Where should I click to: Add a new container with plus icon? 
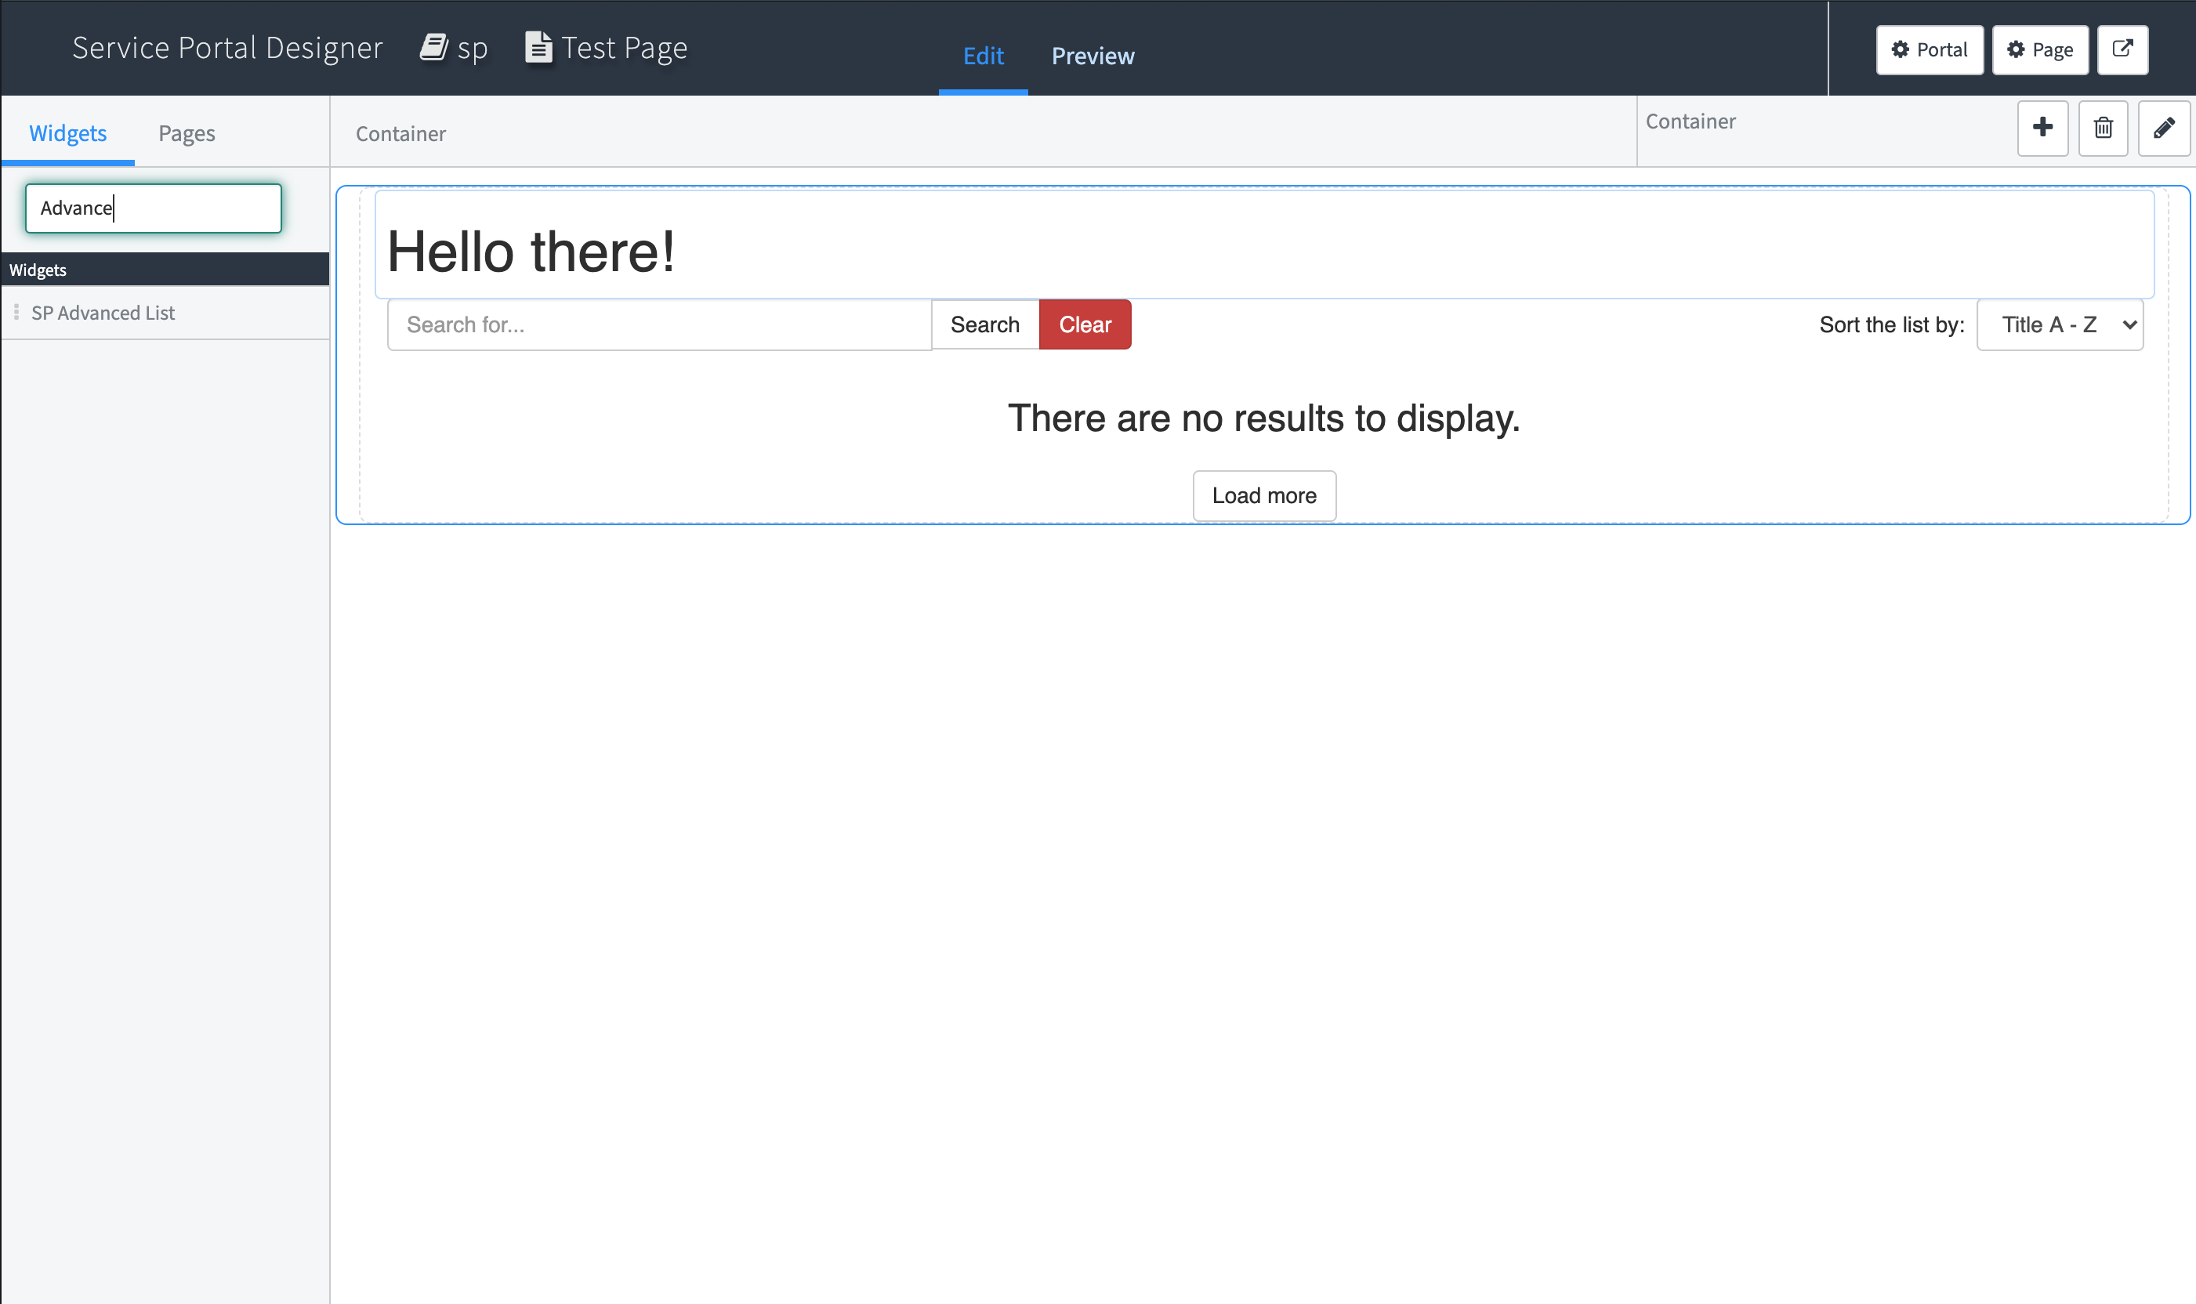coord(2042,129)
